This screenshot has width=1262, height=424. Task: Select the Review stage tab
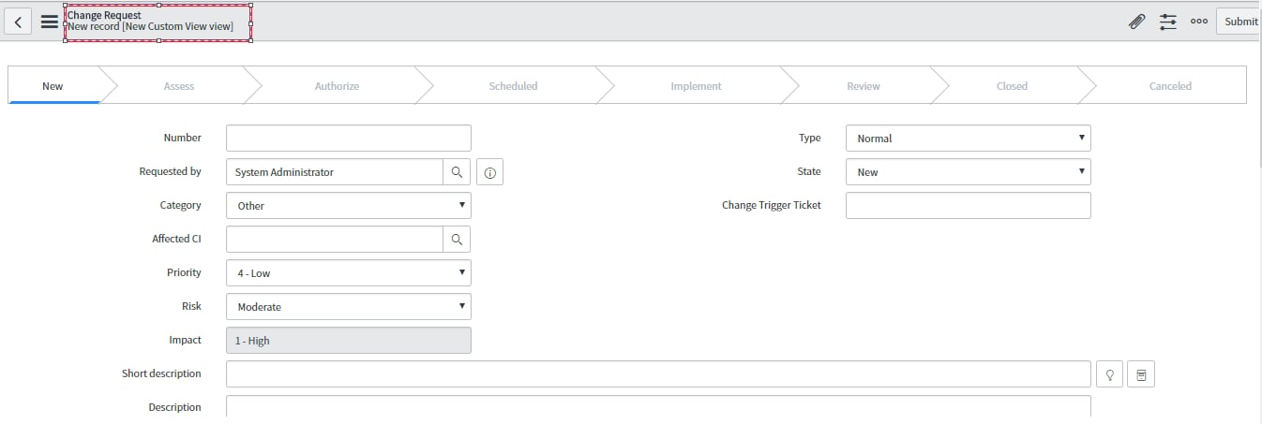point(864,86)
